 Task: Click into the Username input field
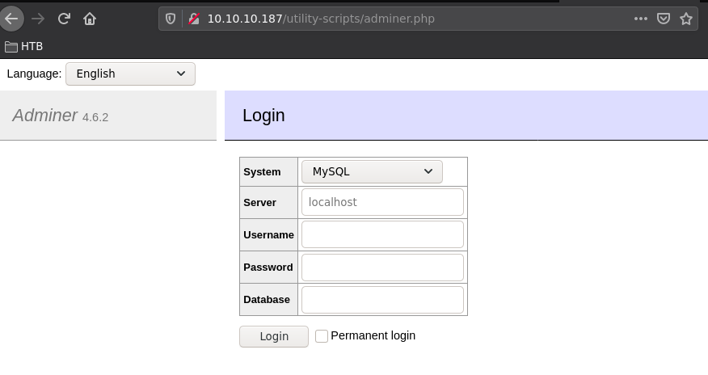click(382, 234)
